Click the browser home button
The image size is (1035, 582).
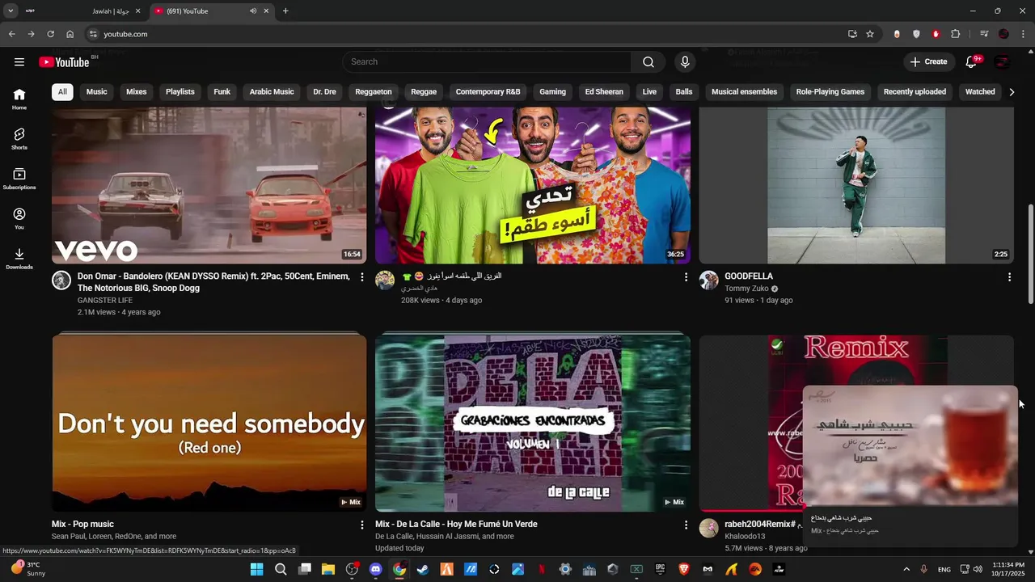click(x=70, y=34)
